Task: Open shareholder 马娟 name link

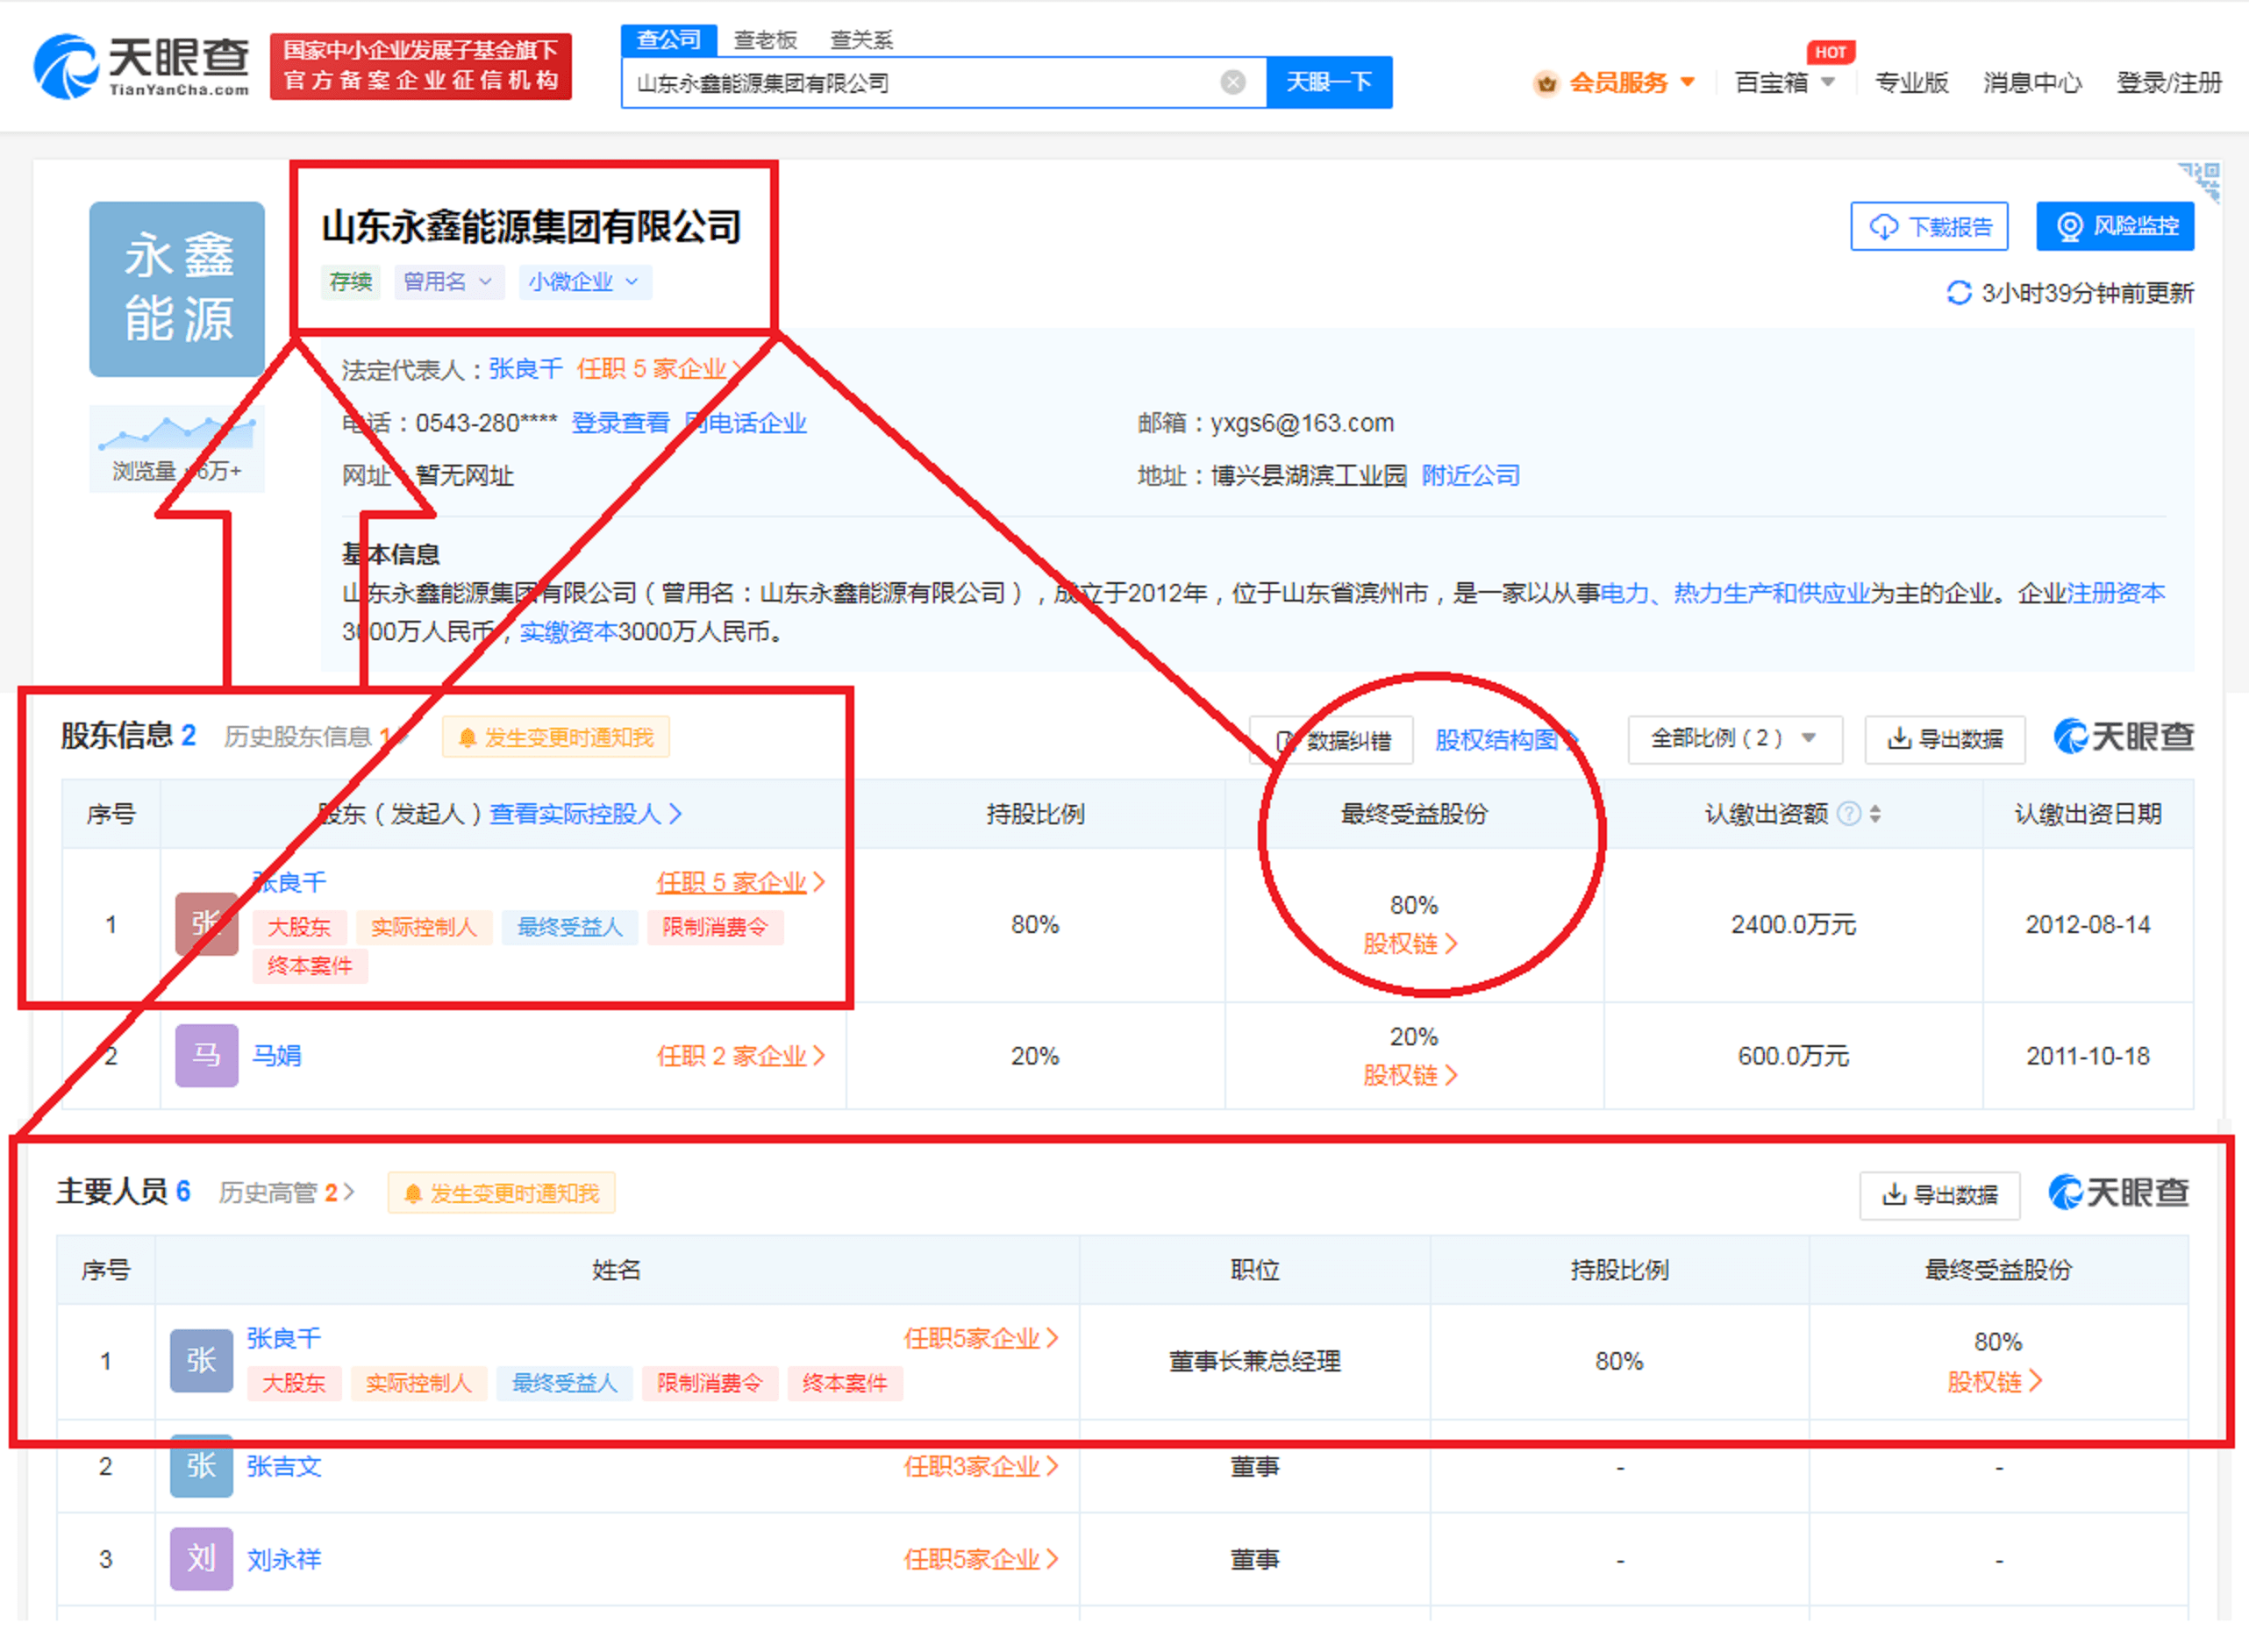Action: pos(276,1055)
